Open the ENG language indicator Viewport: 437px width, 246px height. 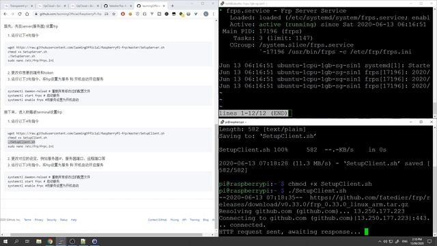tap(405, 241)
